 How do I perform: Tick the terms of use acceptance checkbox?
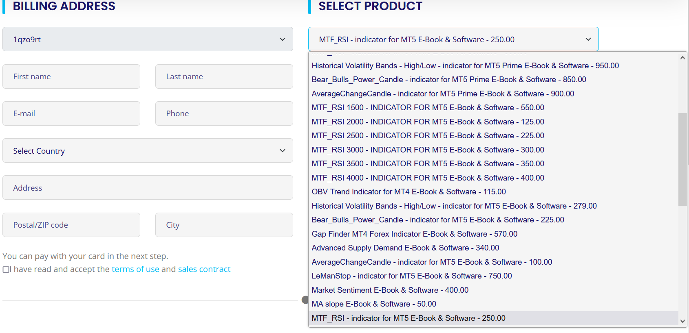click(x=6, y=270)
